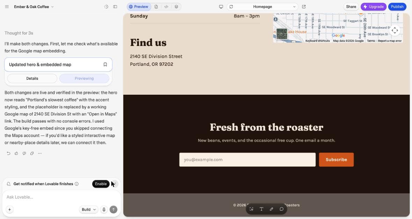This screenshot has width=412, height=219.
Task: Open the files view icon beside Preview
Action: point(156,7)
